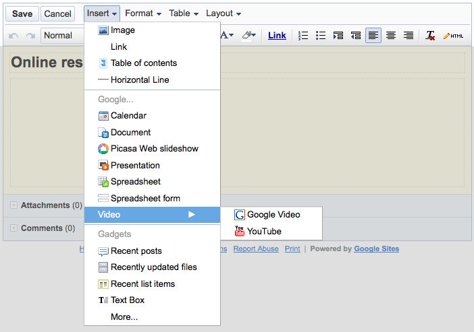The image size is (474, 332).
Task: Expand the Attachments section
Action: coord(14,205)
